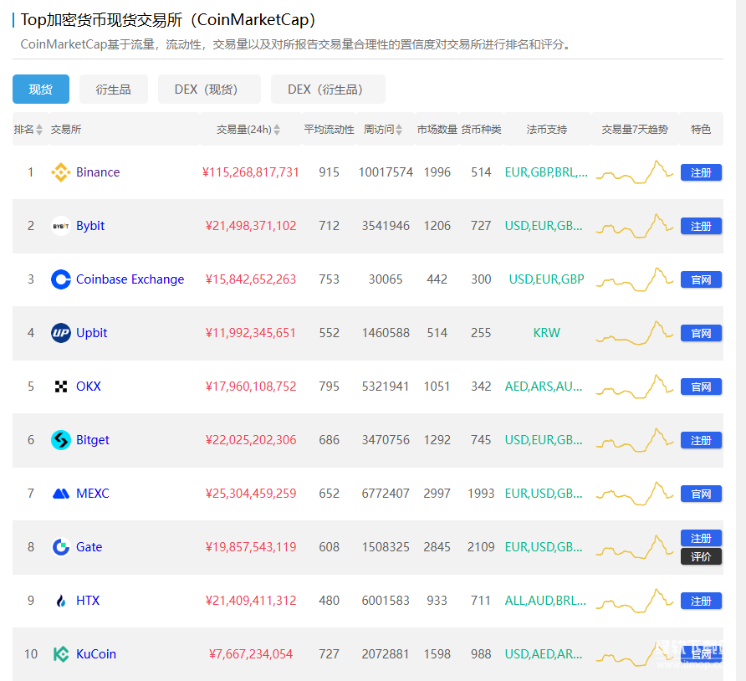Click the Gate logo icon
This screenshot has height=681, width=746.
point(61,547)
